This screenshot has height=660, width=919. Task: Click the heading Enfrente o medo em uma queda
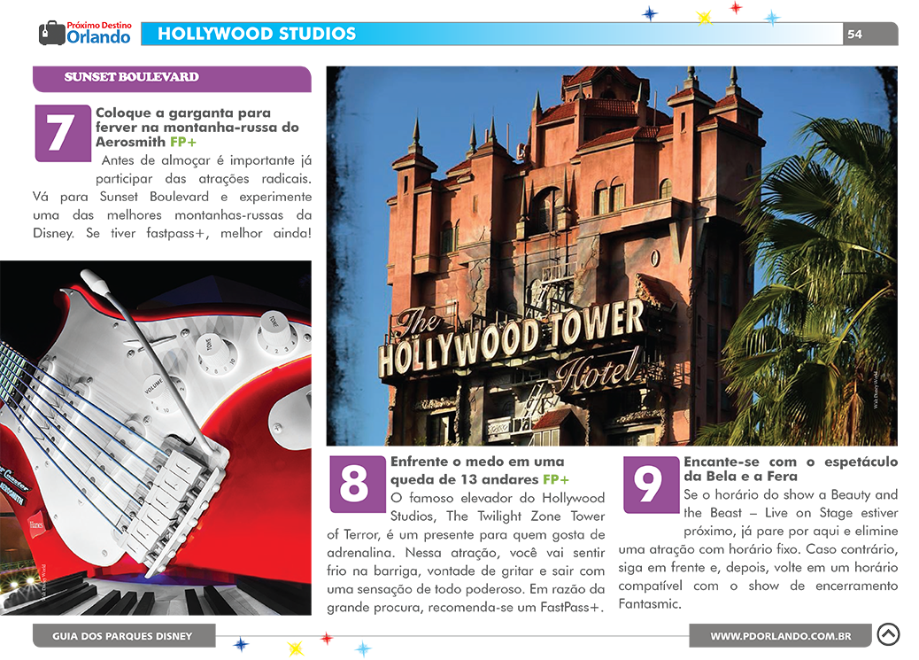click(x=478, y=470)
